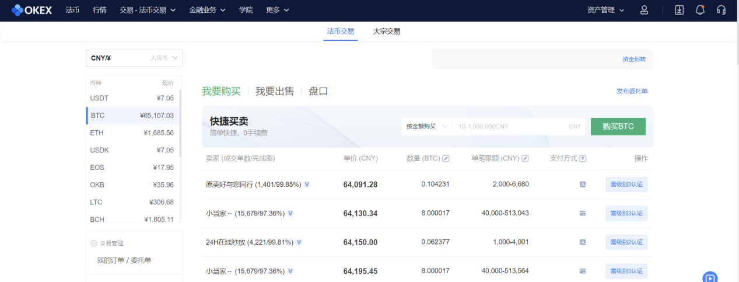This screenshot has width=739, height=282.
Task: Select OKB in the coin list
Action: click(x=132, y=184)
